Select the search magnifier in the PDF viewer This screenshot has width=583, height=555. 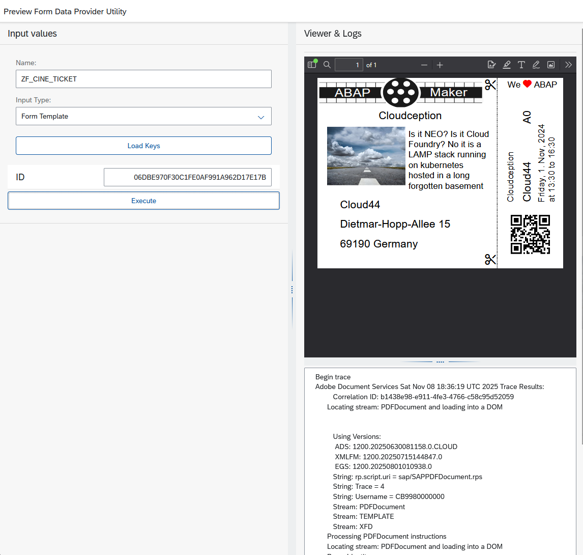[327, 65]
